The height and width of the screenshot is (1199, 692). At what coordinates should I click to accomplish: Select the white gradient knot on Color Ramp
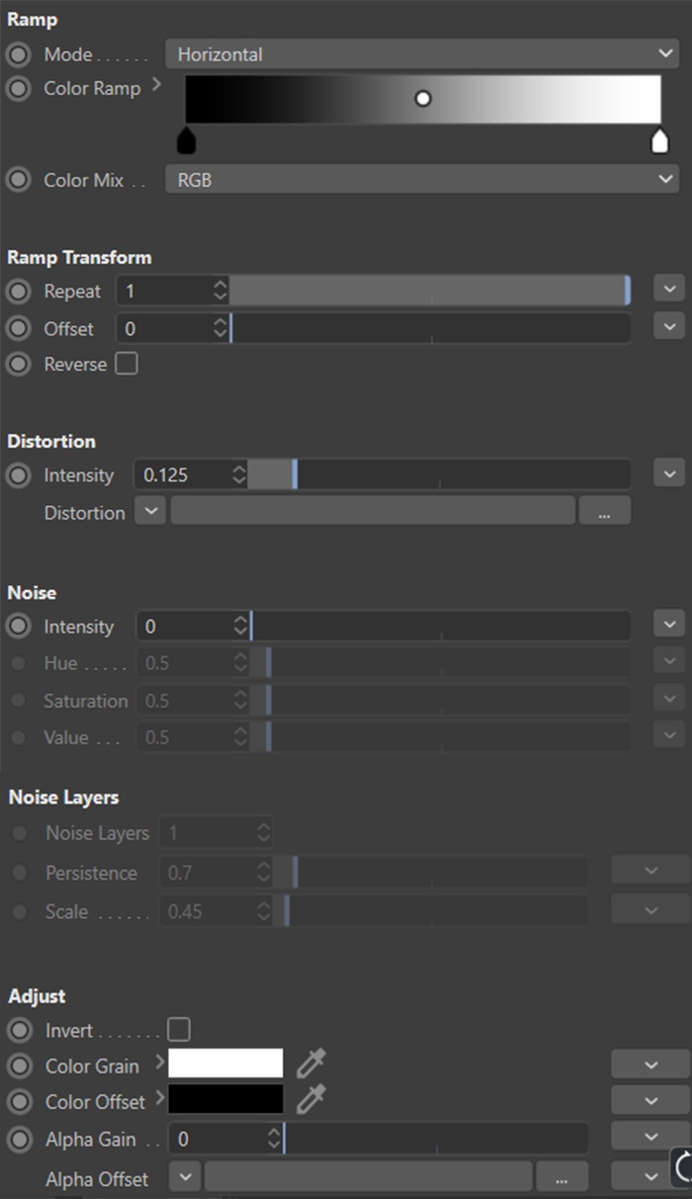(x=659, y=142)
